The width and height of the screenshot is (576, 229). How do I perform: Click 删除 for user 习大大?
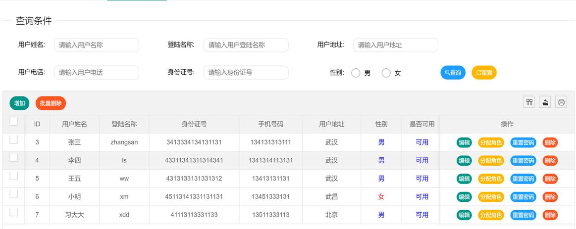(x=550, y=215)
